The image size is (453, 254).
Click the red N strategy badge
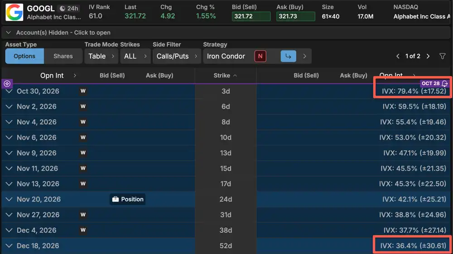(x=260, y=56)
